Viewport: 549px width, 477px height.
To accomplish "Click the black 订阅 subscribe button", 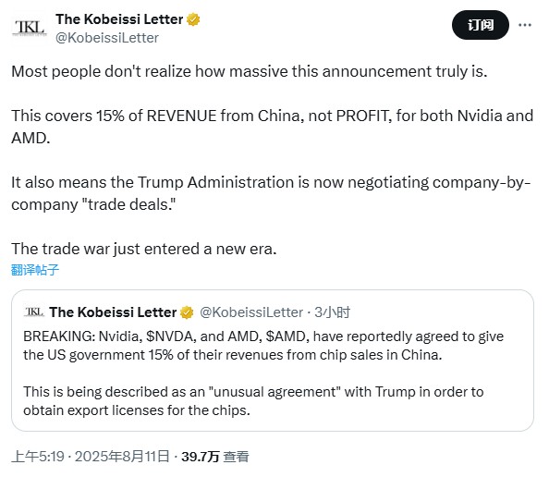I will pyautogui.click(x=481, y=25).
